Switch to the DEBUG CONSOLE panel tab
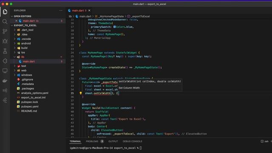The height and width of the screenshot is (153, 272). coord(132,142)
